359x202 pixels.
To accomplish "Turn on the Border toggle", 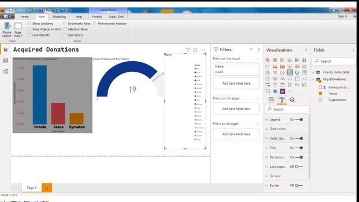I will coord(299,185).
